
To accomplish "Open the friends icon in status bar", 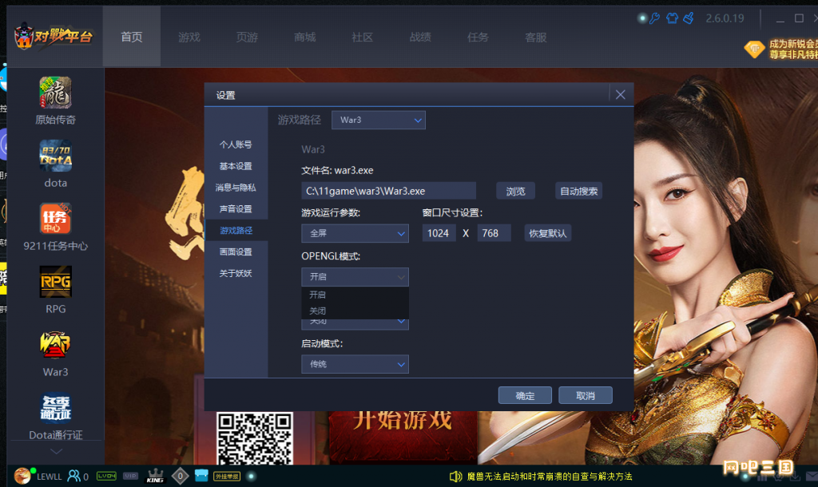I will 74,476.
